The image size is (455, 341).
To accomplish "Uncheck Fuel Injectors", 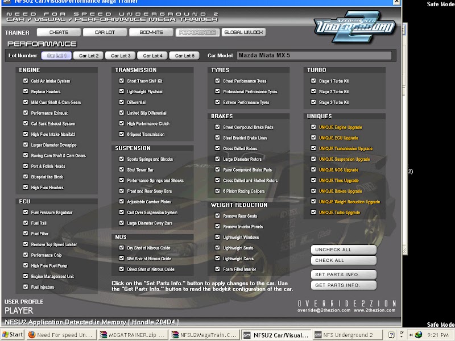I will (26, 287).
